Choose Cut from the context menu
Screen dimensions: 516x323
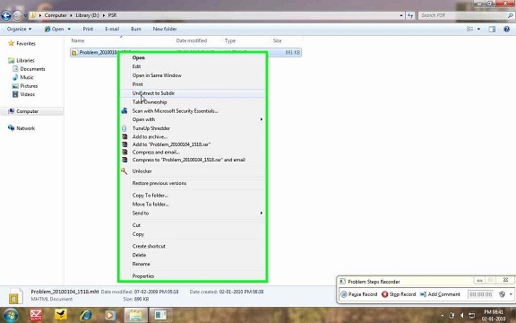136,225
